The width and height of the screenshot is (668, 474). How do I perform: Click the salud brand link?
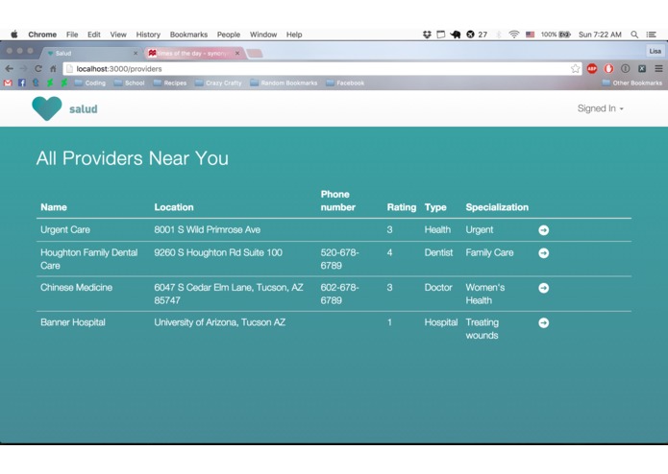84,109
